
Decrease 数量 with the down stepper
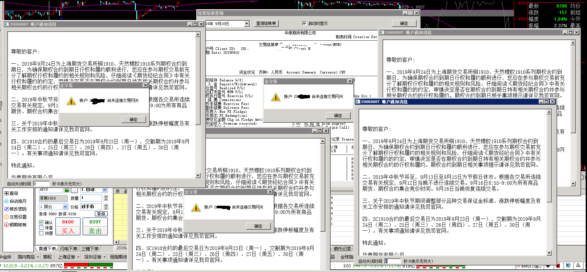tap(106, 199)
